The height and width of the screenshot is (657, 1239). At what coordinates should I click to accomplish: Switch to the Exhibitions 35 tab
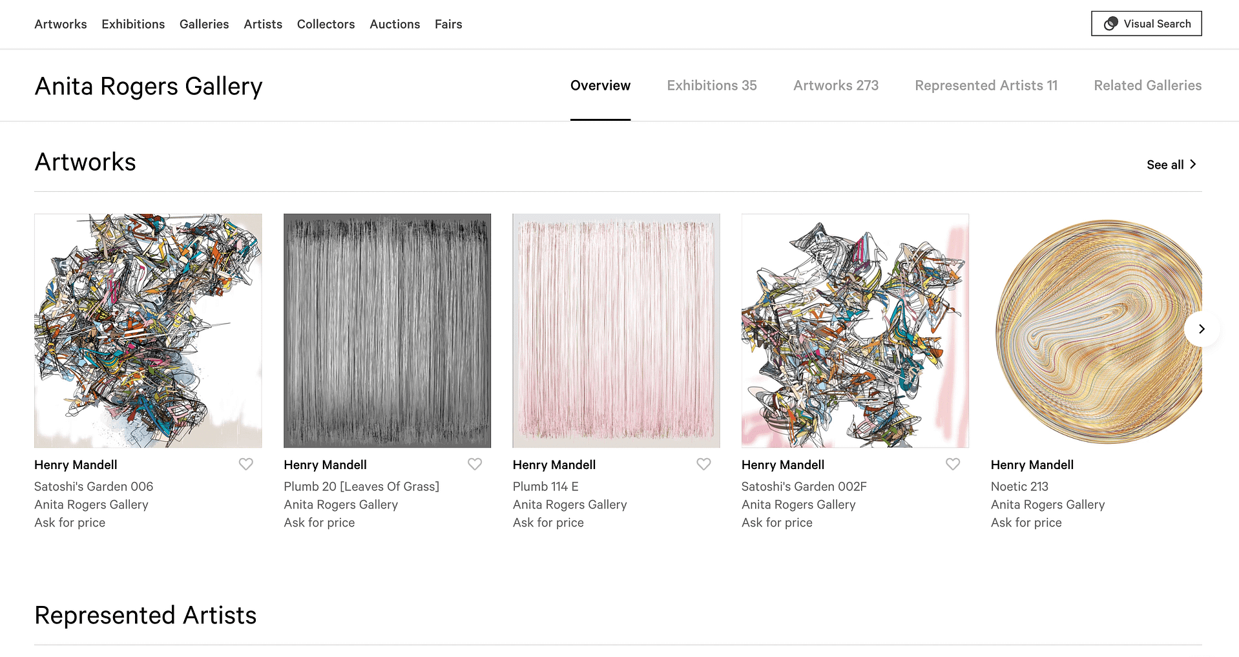(711, 85)
